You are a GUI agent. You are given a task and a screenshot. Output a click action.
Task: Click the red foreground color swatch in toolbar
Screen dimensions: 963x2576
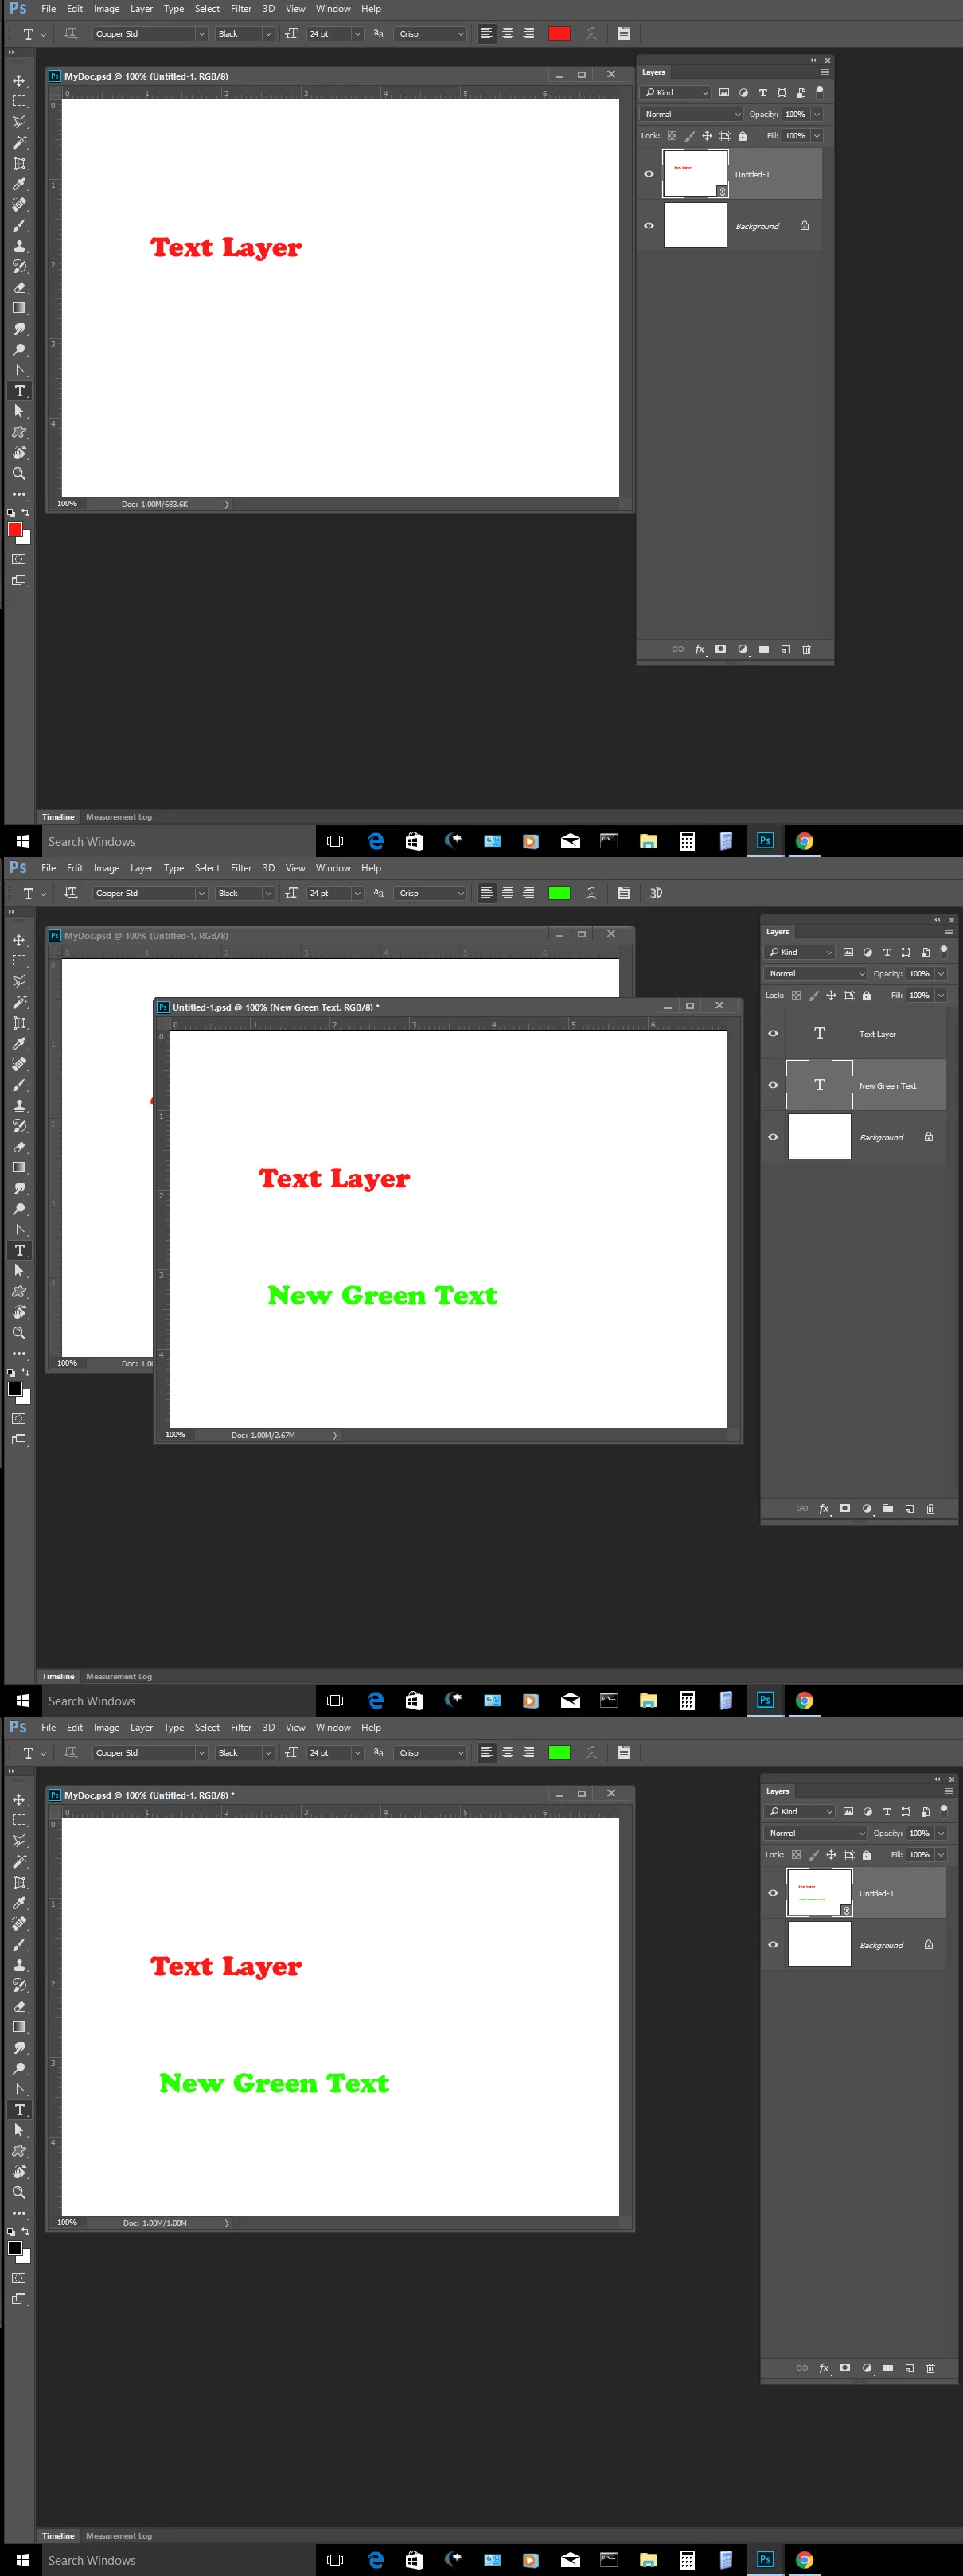pos(15,530)
